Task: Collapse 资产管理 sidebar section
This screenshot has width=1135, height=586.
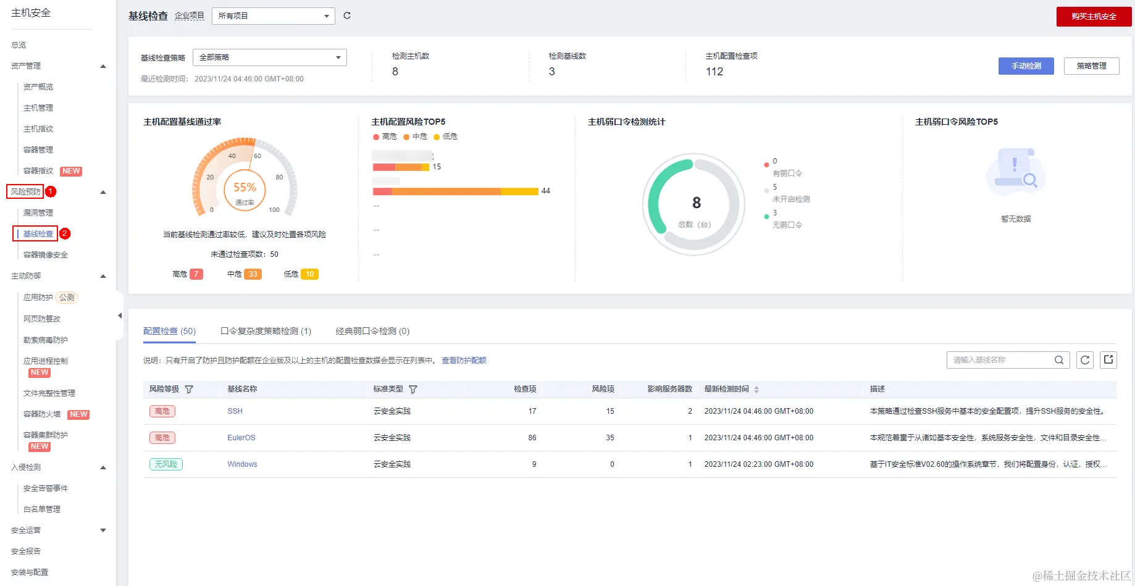Action: (103, 66)
